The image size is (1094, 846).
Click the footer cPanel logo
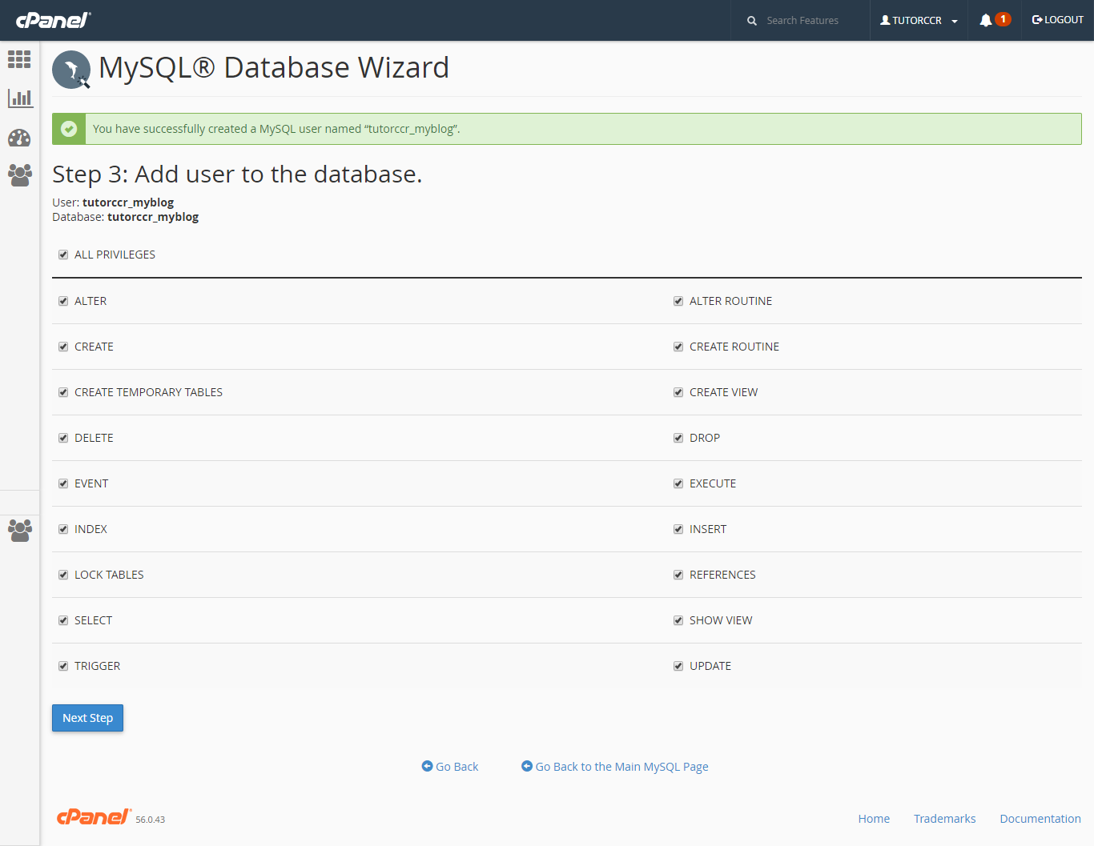(94, 816)
